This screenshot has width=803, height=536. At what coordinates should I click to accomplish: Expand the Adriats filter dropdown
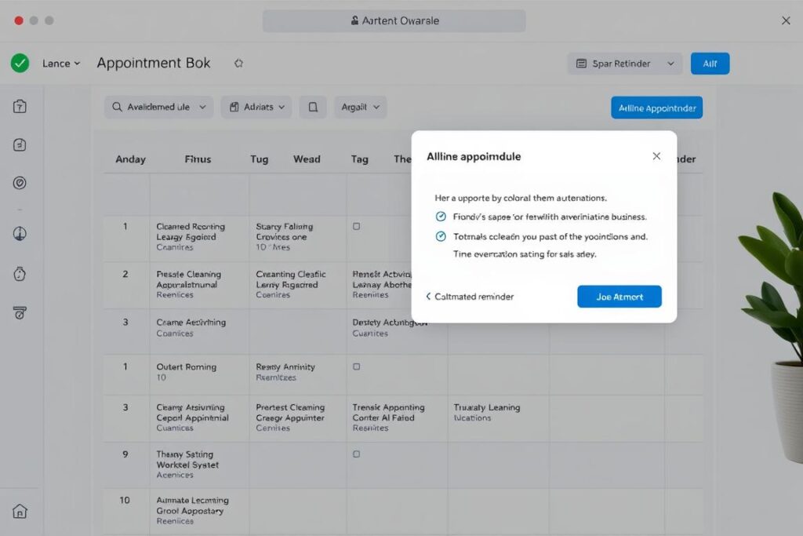[256, 107]
